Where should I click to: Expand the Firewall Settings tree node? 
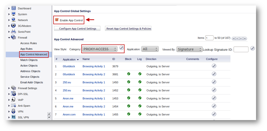click(9, 88)
